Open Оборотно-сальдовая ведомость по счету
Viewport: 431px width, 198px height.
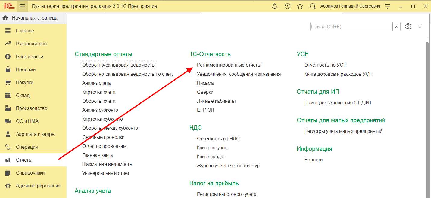(x=128, y=74)
